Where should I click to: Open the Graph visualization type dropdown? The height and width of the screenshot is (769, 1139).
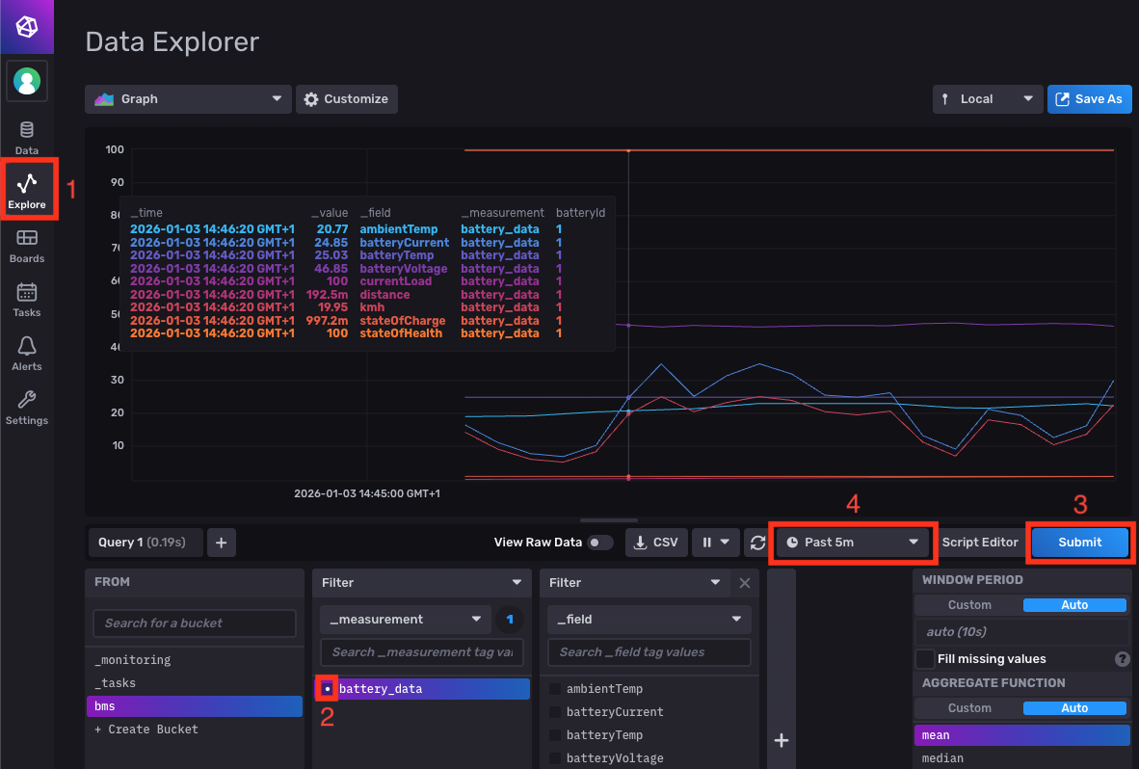coord(187,98)
